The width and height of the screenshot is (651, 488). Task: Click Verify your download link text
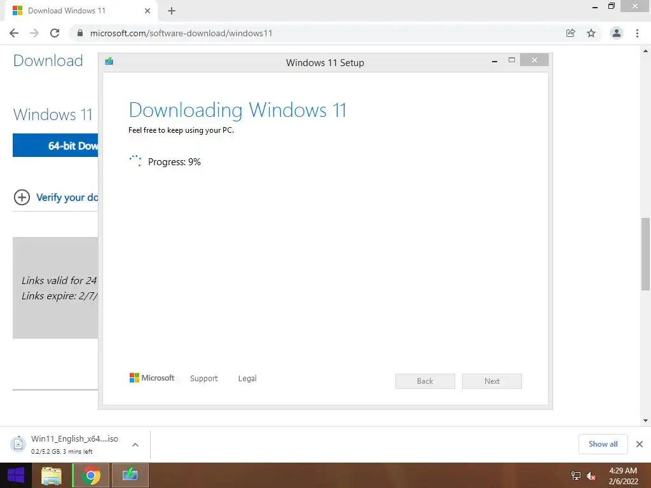(x=67, y=198)
